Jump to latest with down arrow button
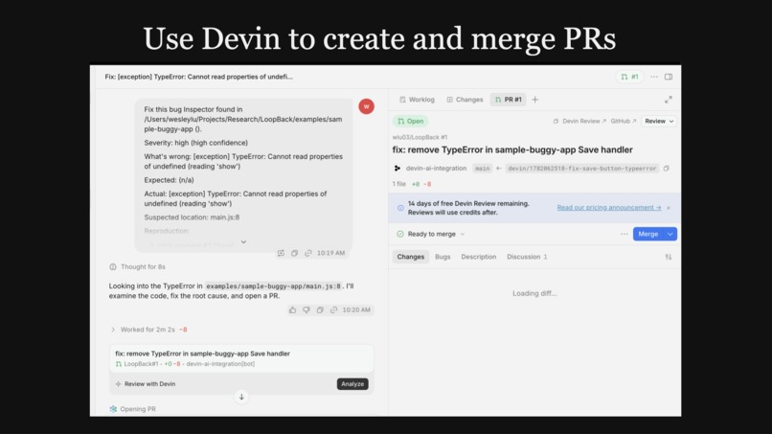Screen dimensions: 772x434 tap(241, 397)
